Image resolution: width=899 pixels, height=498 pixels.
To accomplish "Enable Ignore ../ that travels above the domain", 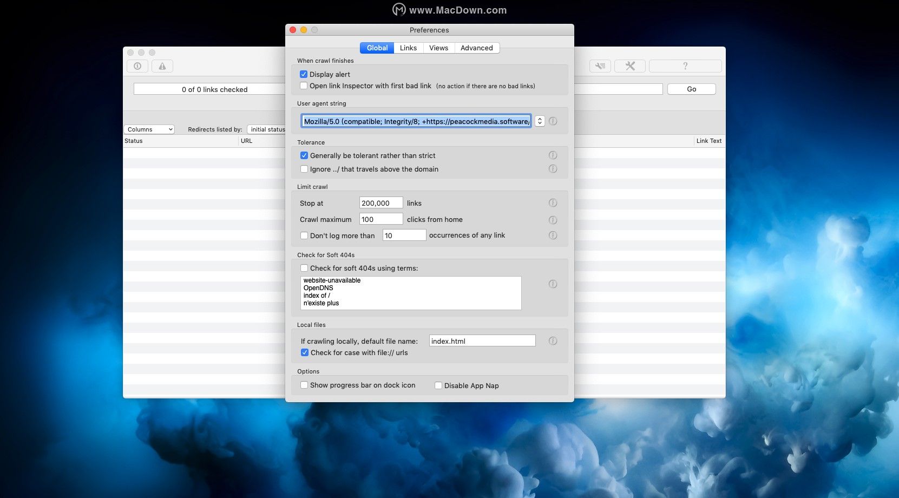I will tap(304, 169).
